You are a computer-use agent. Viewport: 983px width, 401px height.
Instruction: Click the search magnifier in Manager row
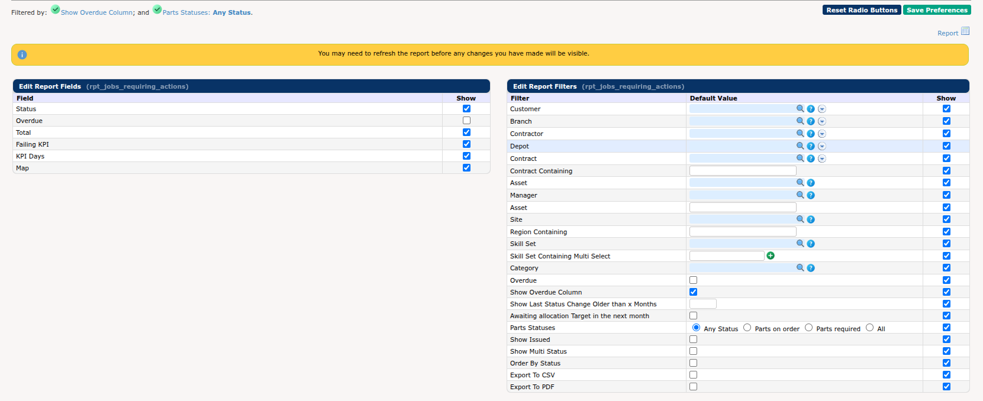(x=800, y=195)
